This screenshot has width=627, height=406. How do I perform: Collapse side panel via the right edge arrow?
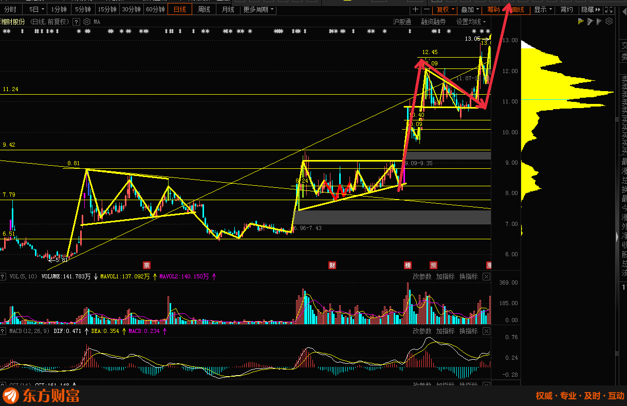[618, 237]
